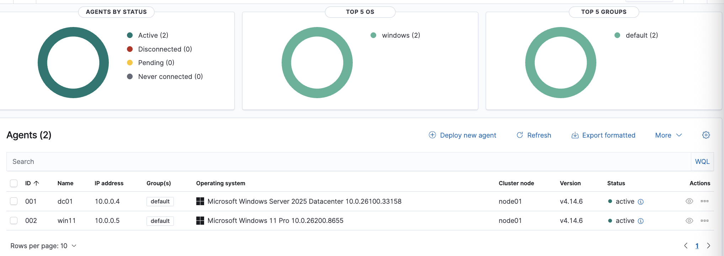Tick the checkbox for agent 001
Viewport: 724px width, 256px height.
pos(14,201)
